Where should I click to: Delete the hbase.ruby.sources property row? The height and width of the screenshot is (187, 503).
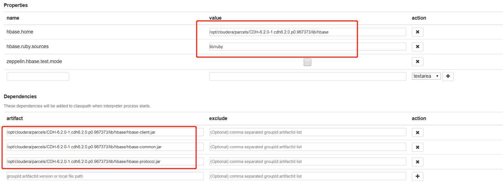click(417, 47)
